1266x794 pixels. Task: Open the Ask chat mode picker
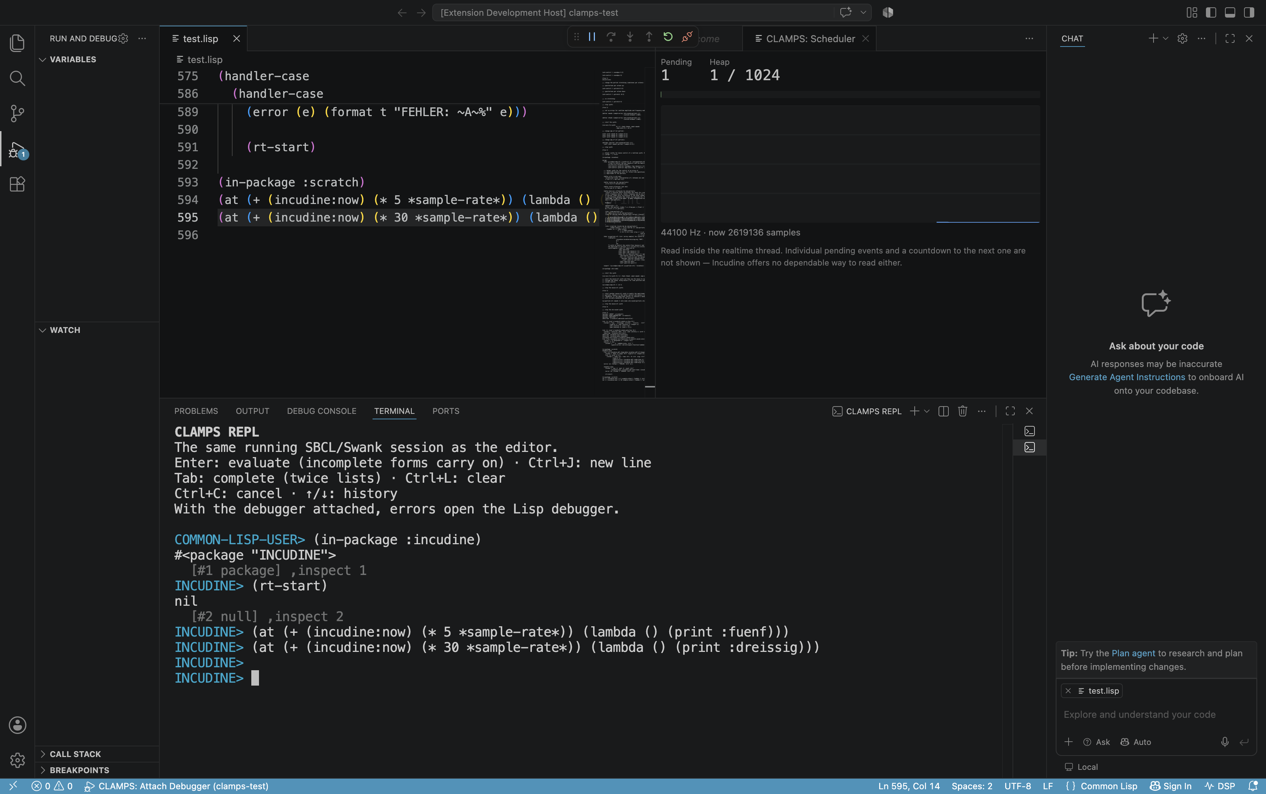click(1096, 742)
